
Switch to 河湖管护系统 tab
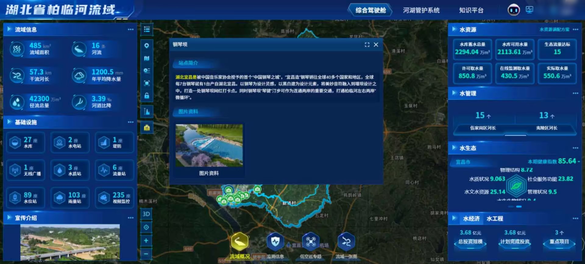[x=421, y=10]
